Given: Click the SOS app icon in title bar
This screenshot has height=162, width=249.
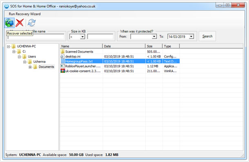Looking at the screenshot, I should [x=7, y=6].
